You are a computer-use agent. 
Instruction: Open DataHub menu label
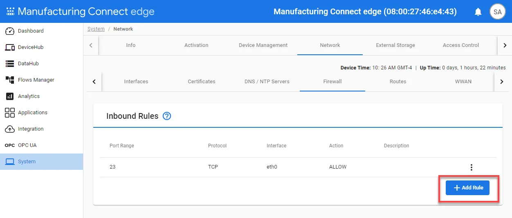(x=28, y=64)
